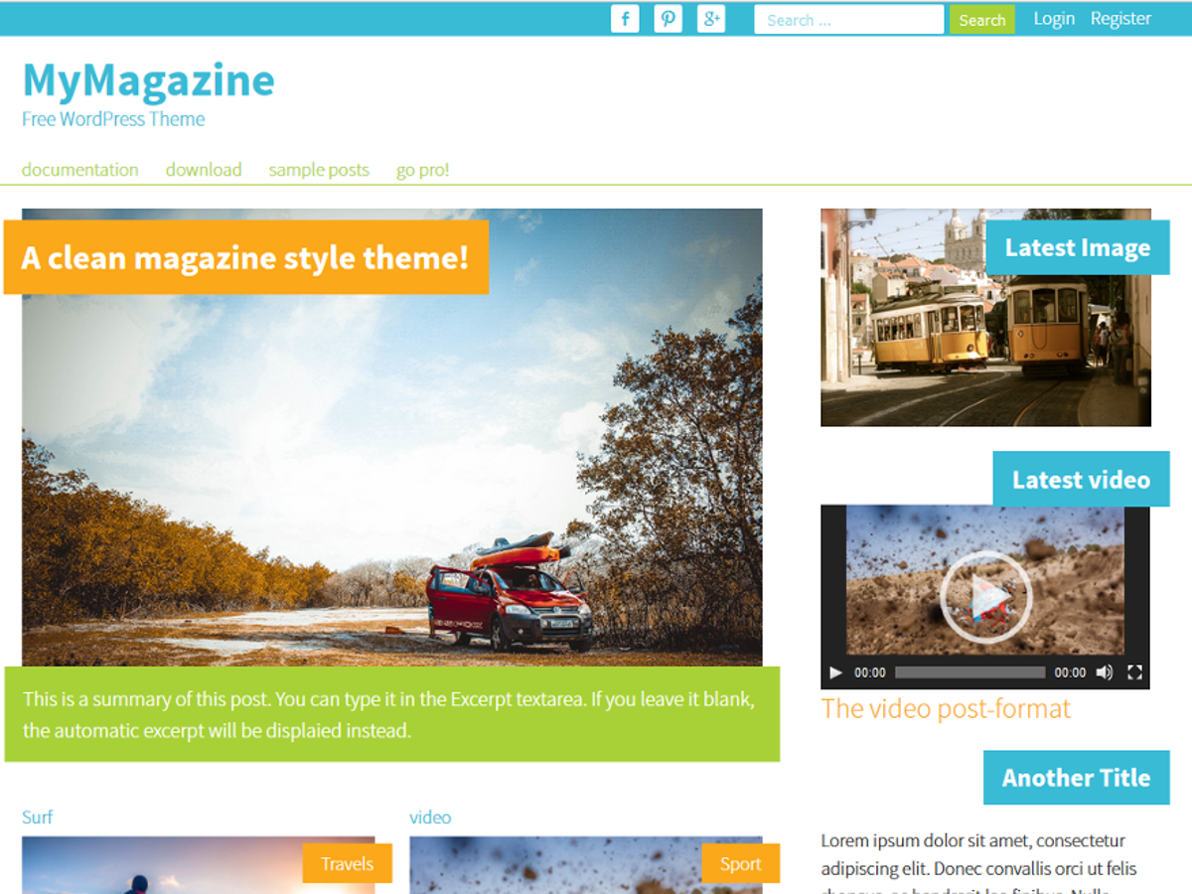The width and height of the screenshot is (1192, 894).
Task: Click the video progress bar to seek
Action: [x=969, y=671]
